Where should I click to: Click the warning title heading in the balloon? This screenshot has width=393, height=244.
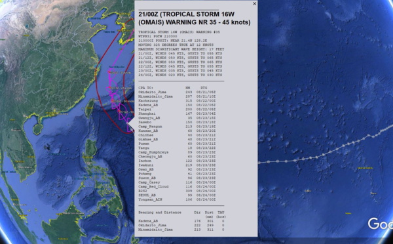point(195,18)
